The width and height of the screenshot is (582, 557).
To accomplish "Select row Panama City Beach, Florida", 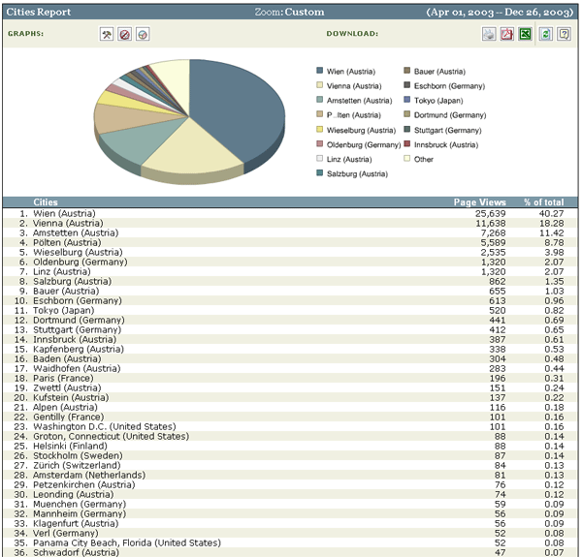I will (290, 542).
